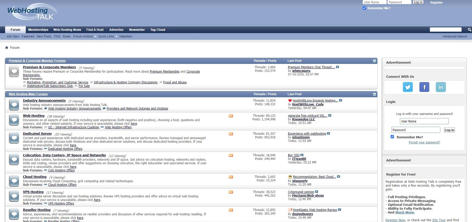
Task: Click the RSS feed icon for VPS Hosting
Action: (231, 192)
